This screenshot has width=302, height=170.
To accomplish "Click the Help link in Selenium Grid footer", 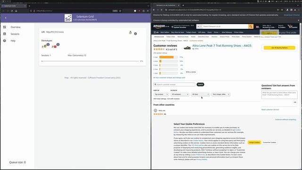I will click(x=67, y=77).
